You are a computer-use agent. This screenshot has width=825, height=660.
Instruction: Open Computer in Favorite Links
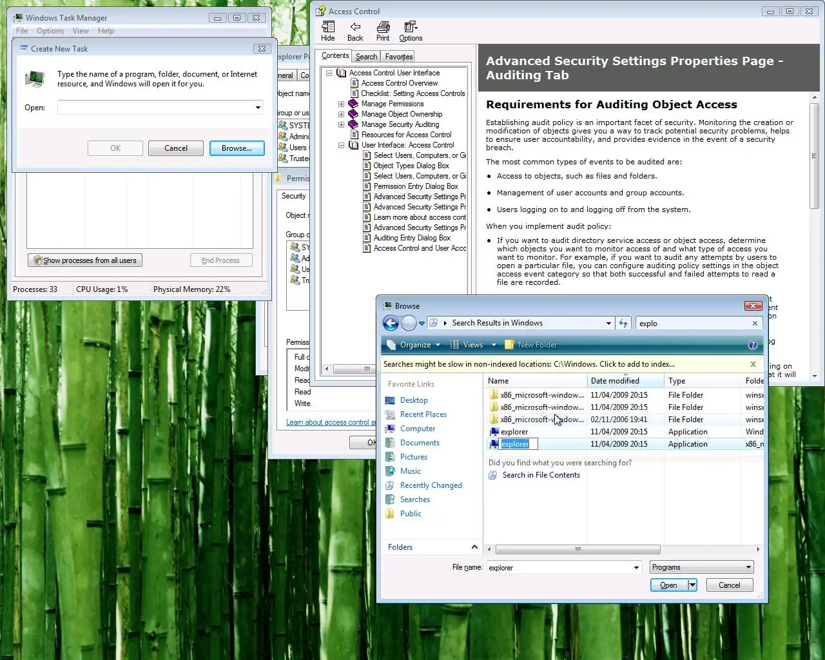click(x=418, y=429)
